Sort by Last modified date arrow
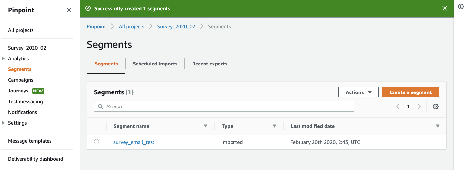Screen dimensions: 466x170 [438, 126]
